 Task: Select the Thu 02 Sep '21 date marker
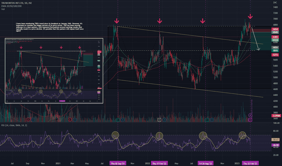[x=118, y=163]
